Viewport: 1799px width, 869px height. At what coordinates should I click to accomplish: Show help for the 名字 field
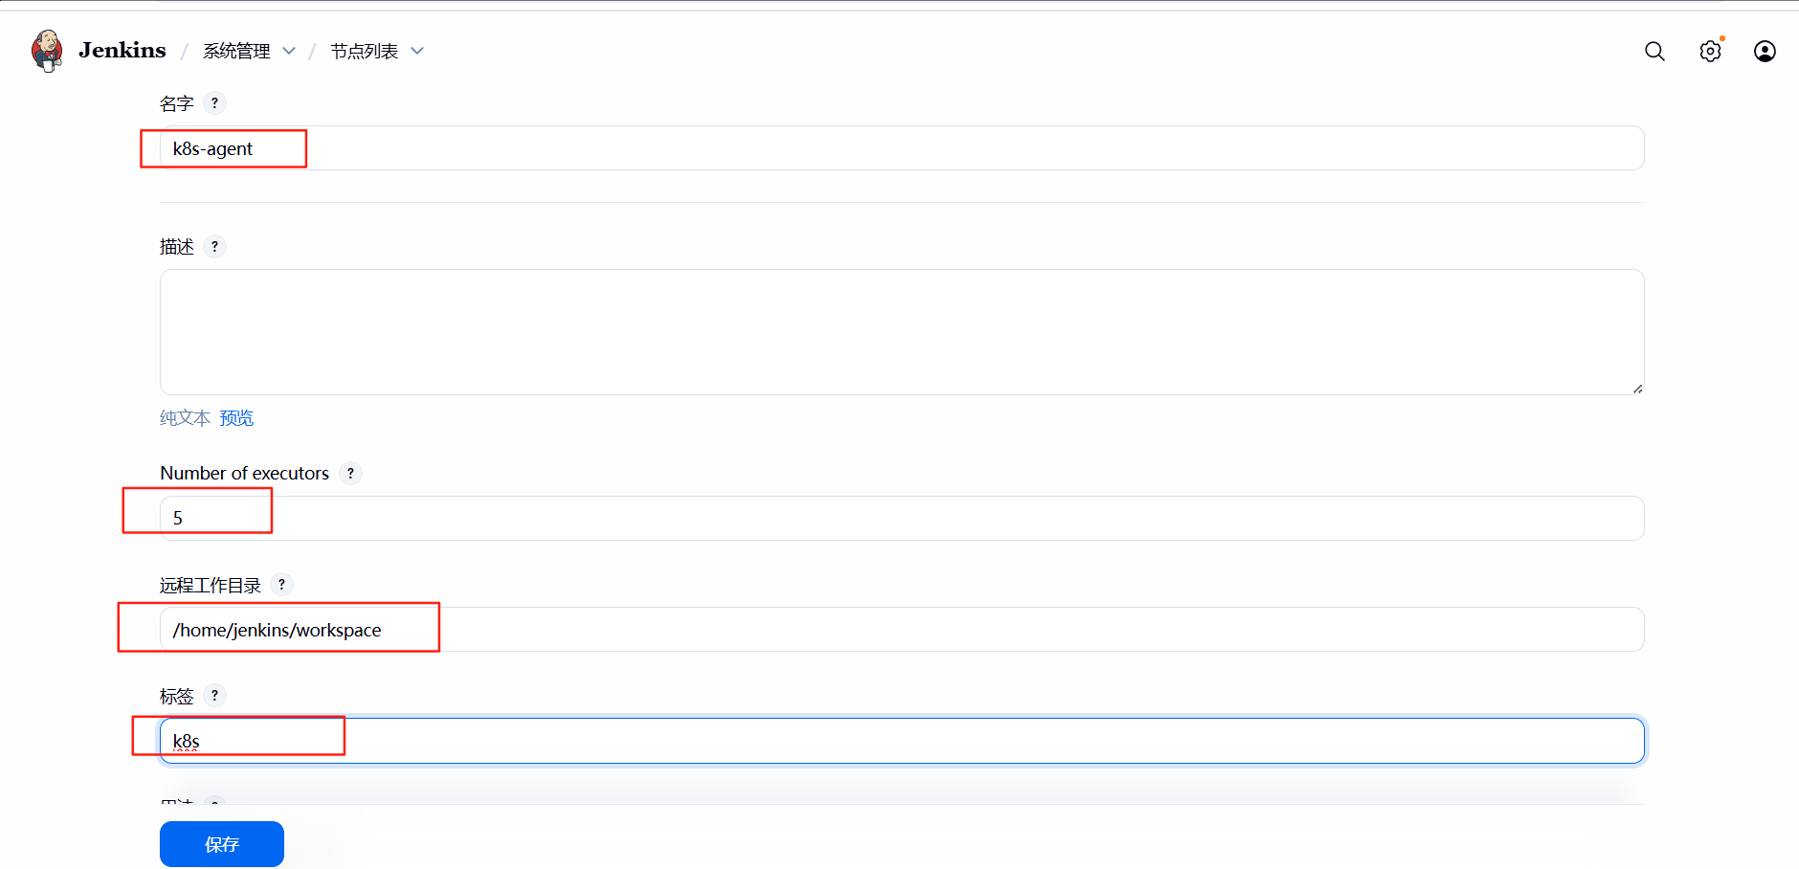[x=214, y=103]
